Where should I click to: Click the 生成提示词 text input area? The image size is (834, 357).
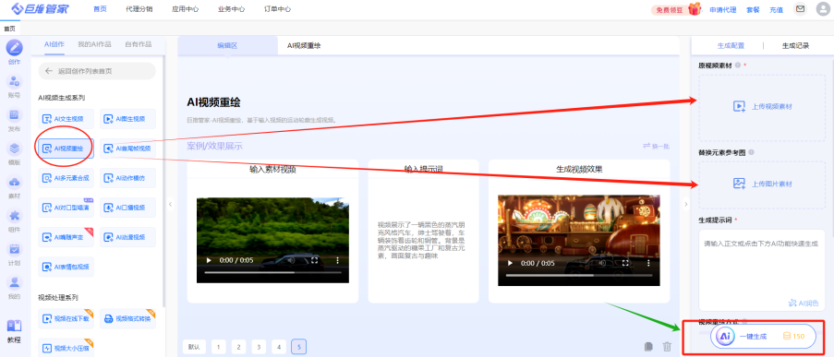click(762, 270)
